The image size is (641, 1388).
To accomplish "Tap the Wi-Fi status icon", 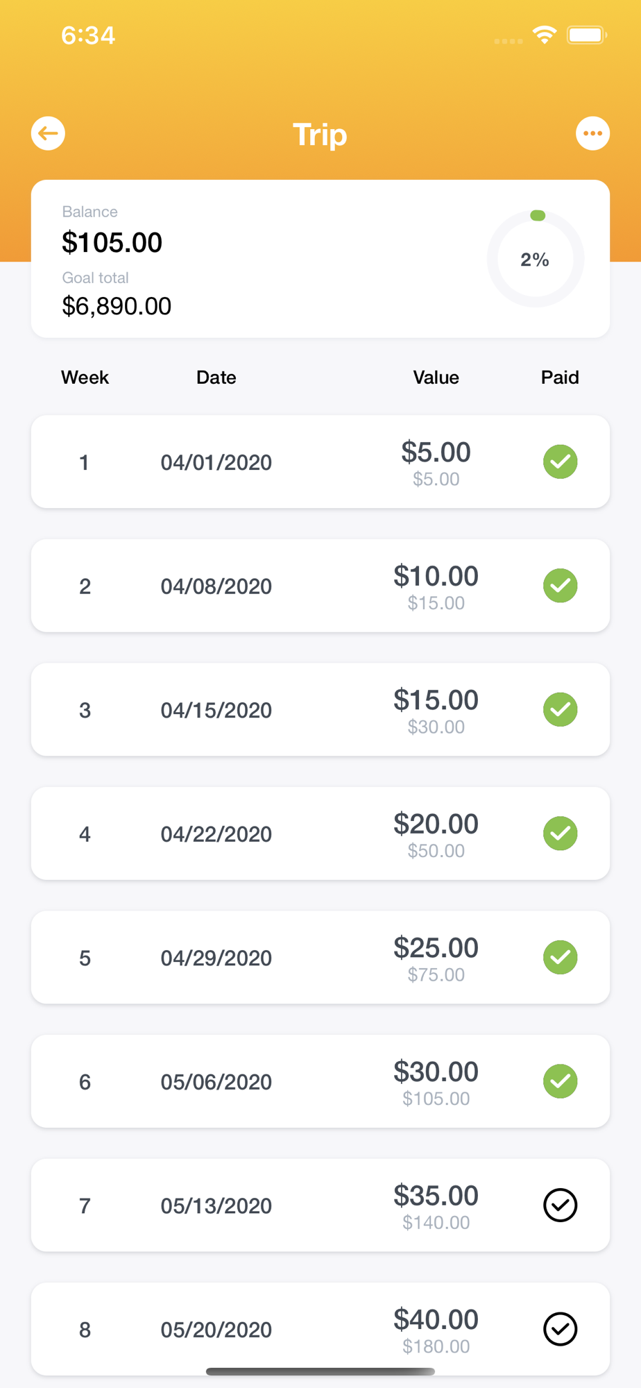I will tap(545, 35).
